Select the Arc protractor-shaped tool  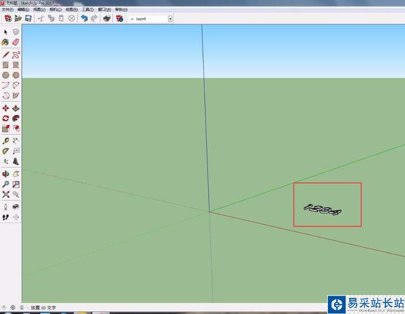point(16,85)
